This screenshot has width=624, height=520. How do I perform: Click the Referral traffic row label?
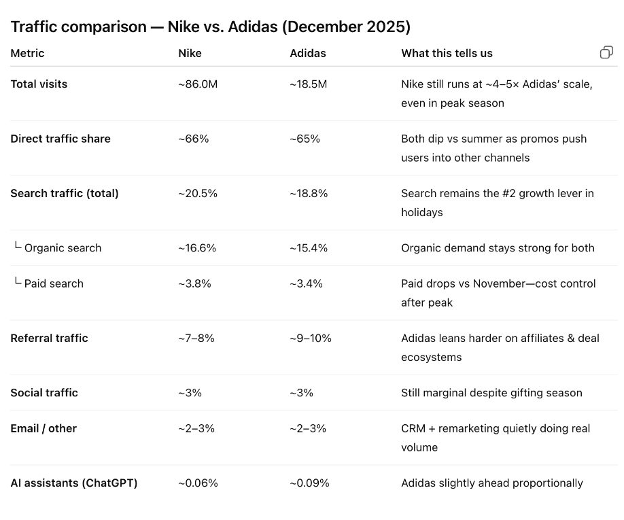tap(49, 338)
